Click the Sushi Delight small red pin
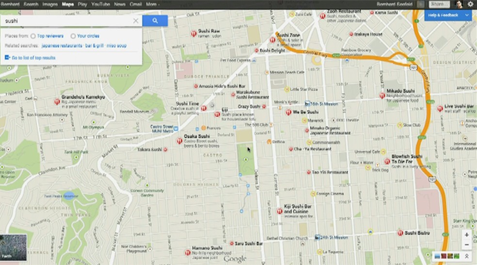Screen dimensions: 477x265 coord(256,50)
